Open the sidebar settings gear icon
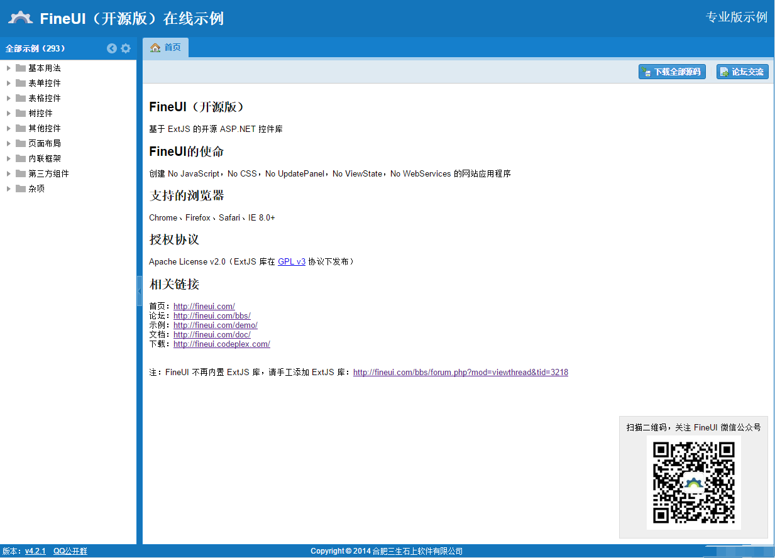This screenshot has height=558, width=775. click(126, 48)
